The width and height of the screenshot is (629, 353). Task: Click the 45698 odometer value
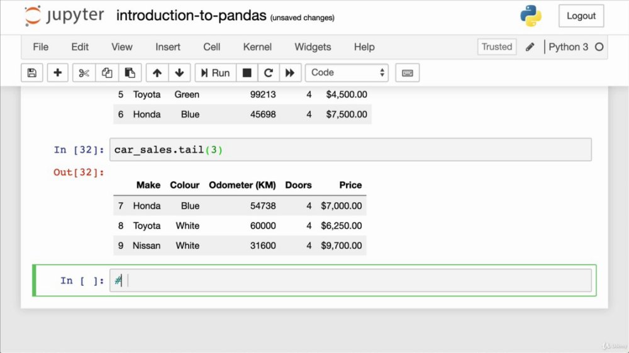[x=263, y=114]
